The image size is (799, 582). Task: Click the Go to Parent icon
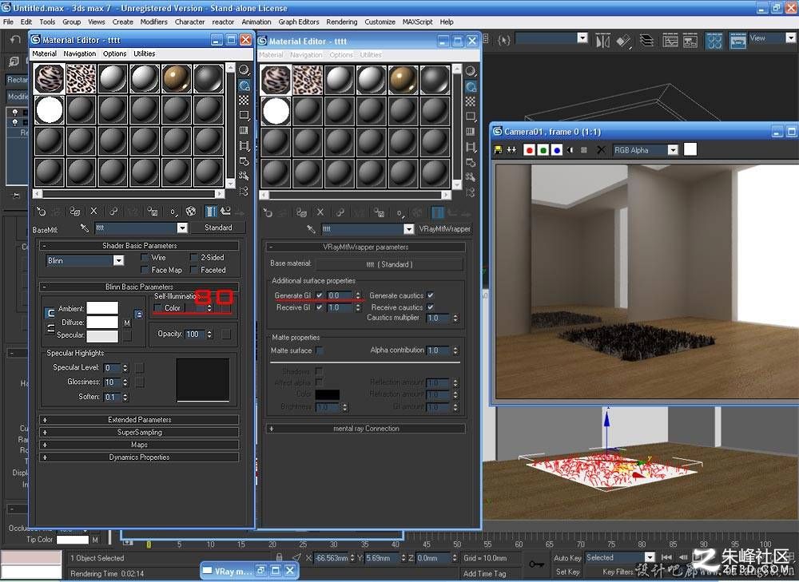coord(225,211)
